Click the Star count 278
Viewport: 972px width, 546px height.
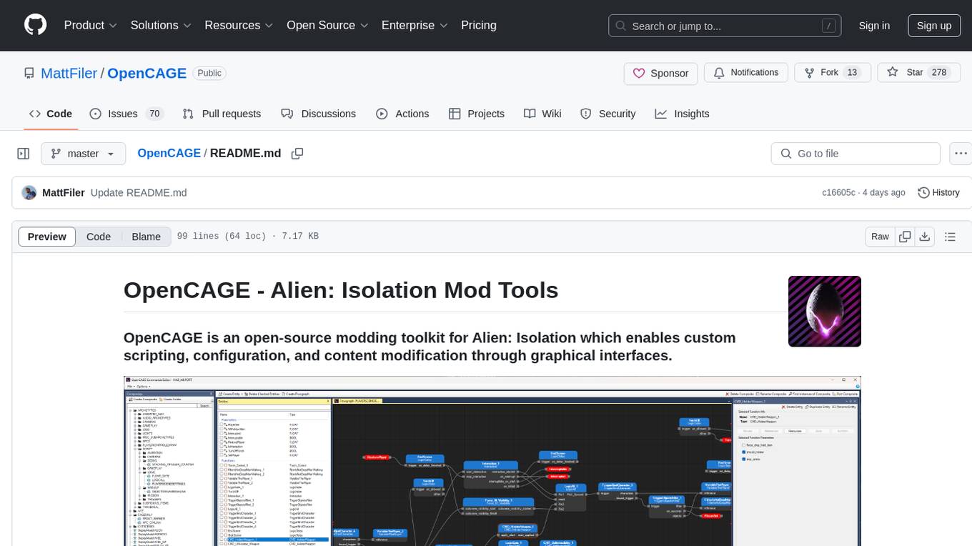tap(938, 73)
